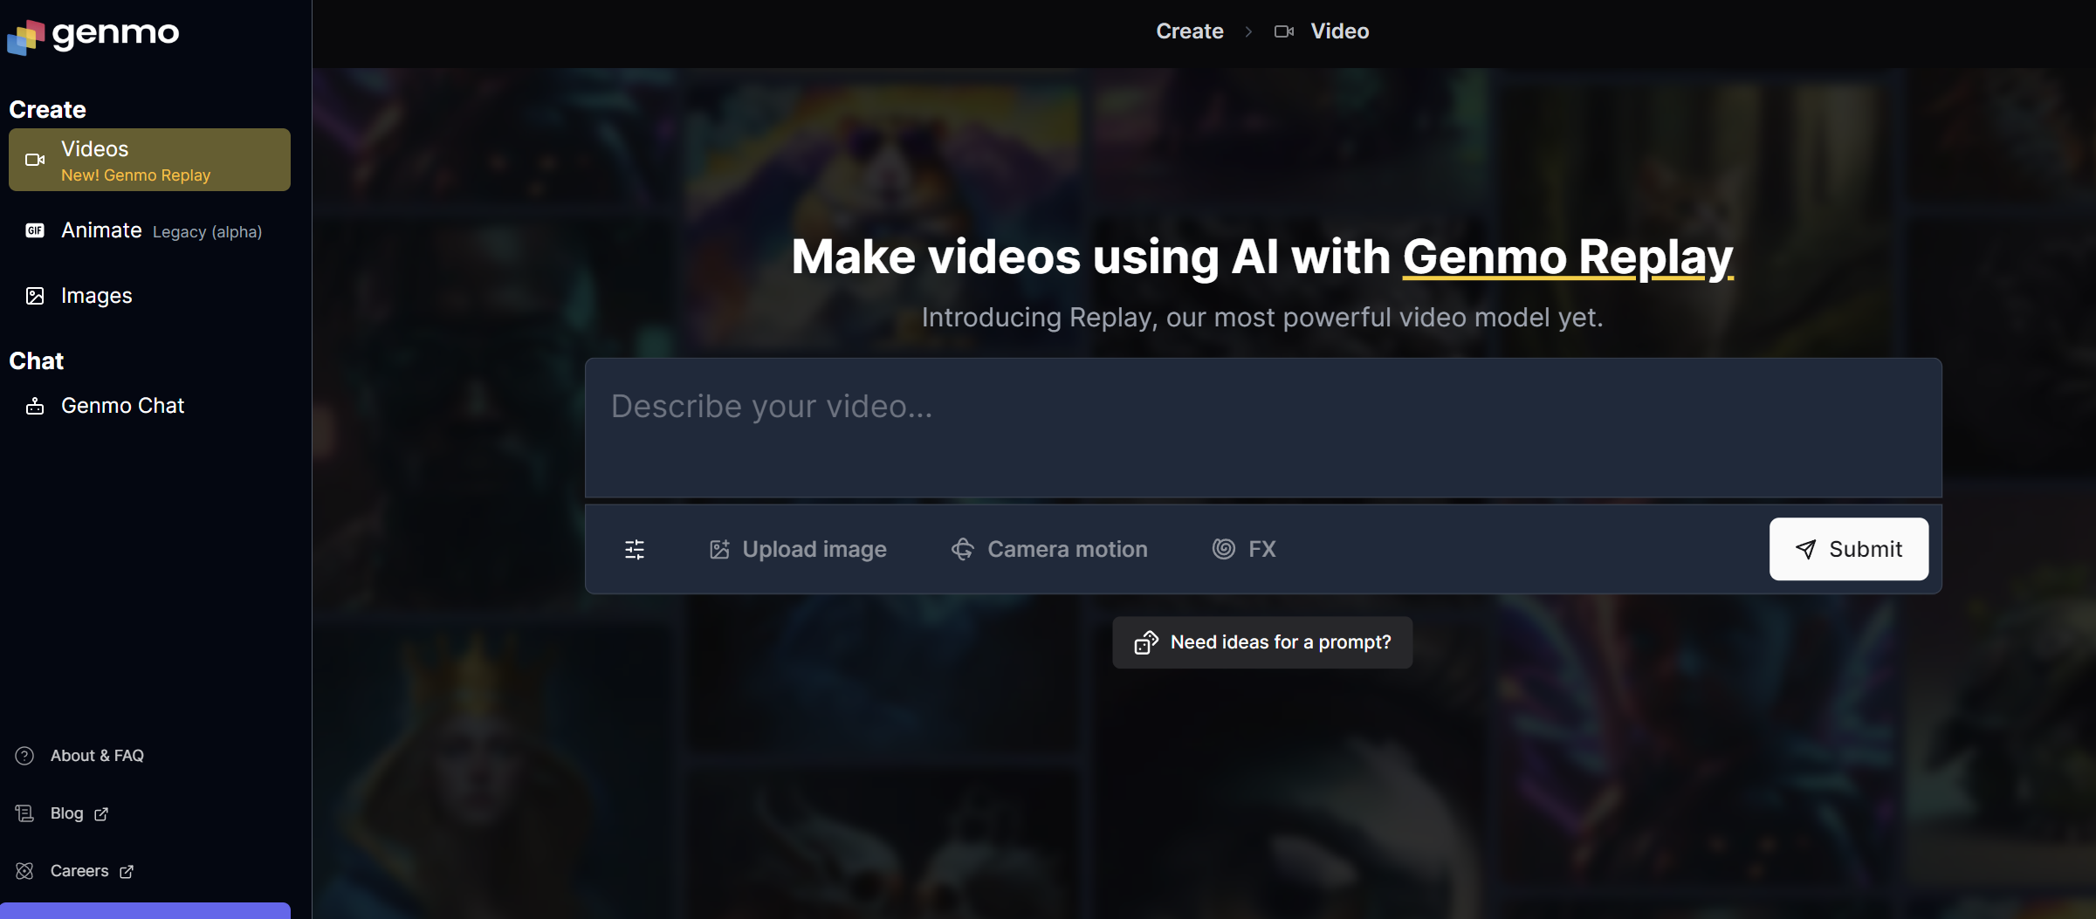
Task: Click the dice icon on prompt ideas
Action: pyautogui.click(x=1146, y=642)
